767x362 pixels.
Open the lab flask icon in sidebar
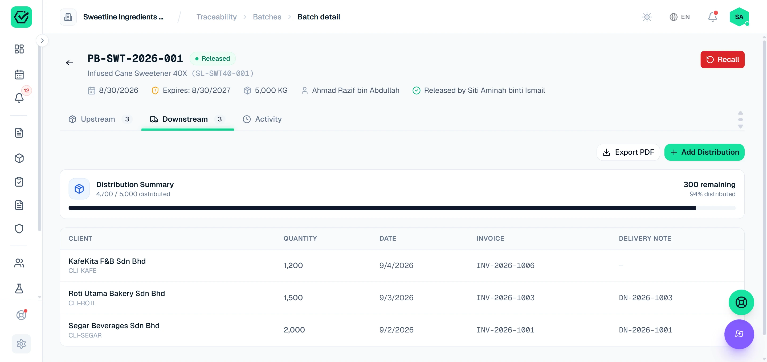pos(19,288)
